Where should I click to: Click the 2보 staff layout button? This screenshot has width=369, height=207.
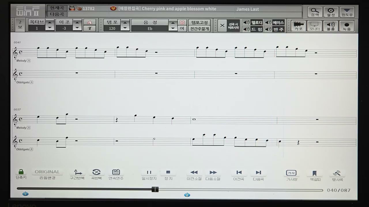point(20,25)
